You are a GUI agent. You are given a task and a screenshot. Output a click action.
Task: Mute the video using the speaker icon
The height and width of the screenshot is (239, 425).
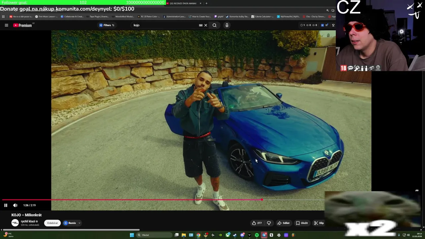click(x=15, y=205)
